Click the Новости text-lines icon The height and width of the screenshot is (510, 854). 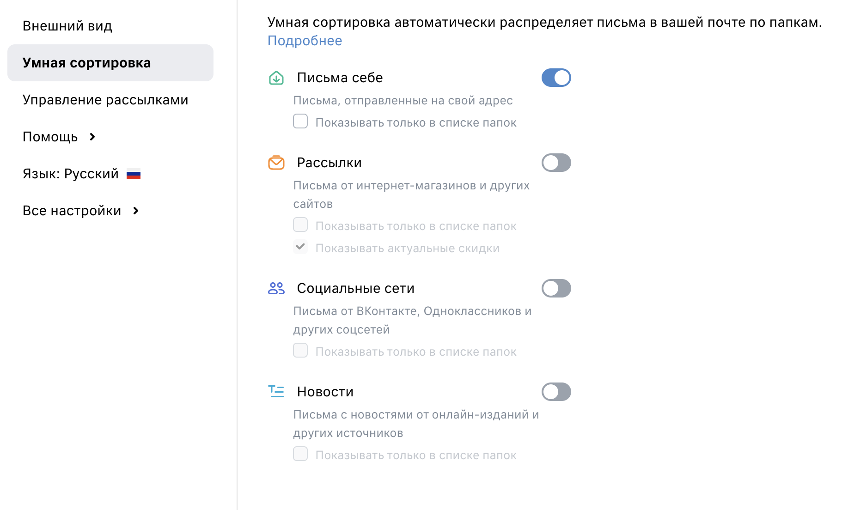click(x=276, y=392)
